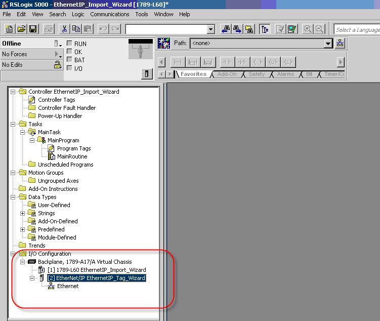Open the RSWho network browse icon

coord(340,44)
